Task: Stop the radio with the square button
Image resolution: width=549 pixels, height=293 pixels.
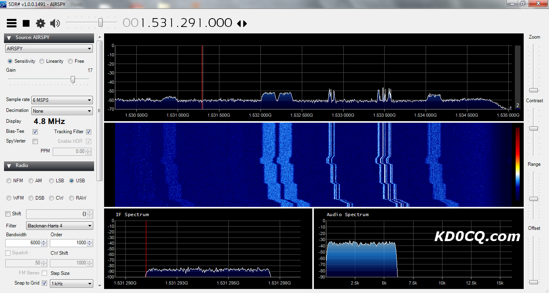Action: (26, 23)
